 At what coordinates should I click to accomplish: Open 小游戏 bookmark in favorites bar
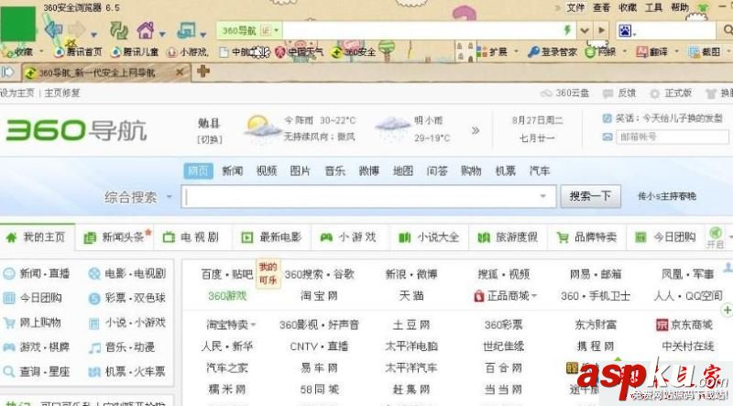188,52
